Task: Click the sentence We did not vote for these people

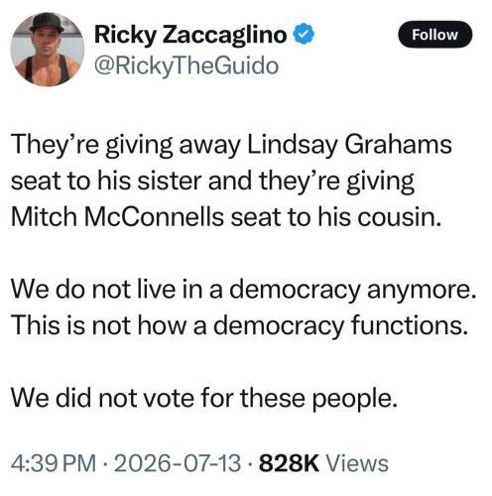Action: coord(204,398)
